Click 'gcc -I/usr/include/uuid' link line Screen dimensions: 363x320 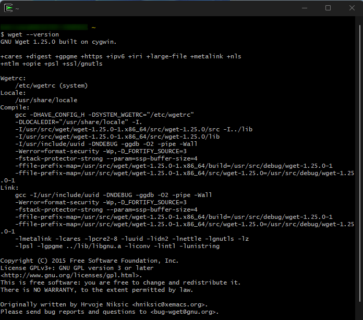tap(114, 195)
